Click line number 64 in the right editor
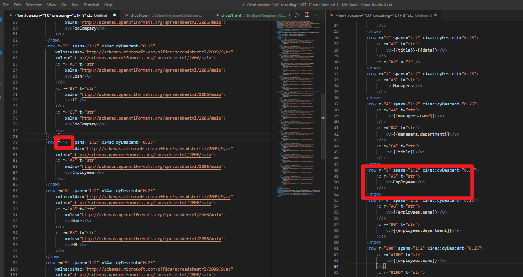 (x=336, y=267)
